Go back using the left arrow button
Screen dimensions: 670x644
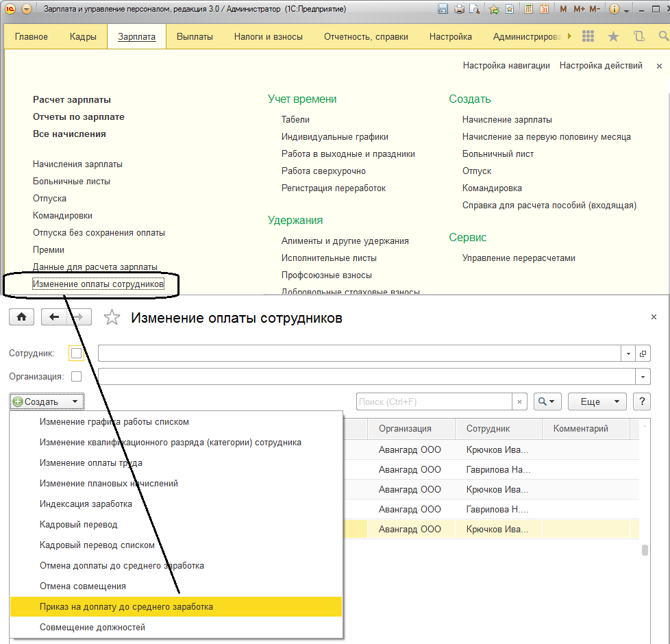[x=55, y=317]
